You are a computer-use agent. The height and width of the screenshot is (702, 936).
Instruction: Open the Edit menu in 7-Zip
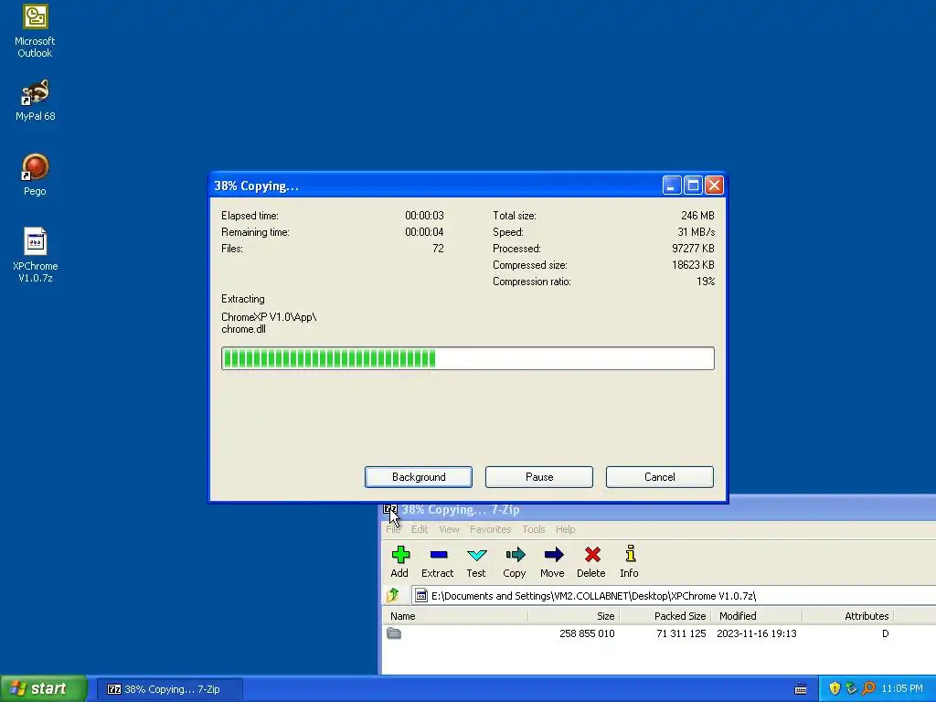pos(420,529)
